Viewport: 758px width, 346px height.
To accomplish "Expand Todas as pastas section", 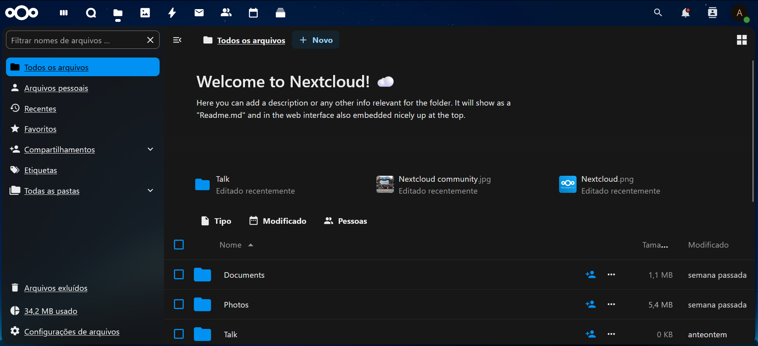I will (x=150, y=190).
